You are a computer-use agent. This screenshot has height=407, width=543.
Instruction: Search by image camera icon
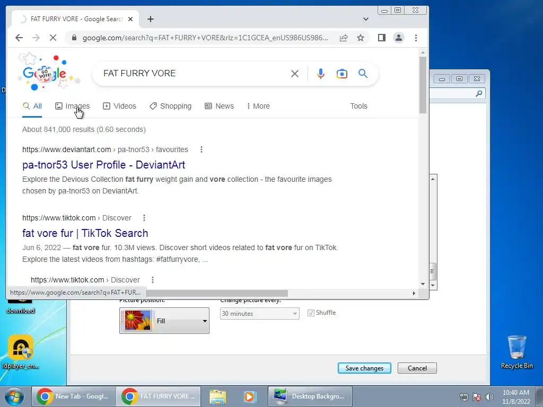pyautogui.click(x=342, y=73)
